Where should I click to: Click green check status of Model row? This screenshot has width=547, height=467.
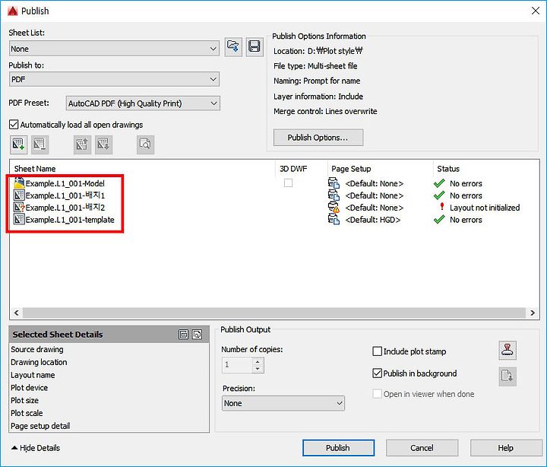pos(439,183)
